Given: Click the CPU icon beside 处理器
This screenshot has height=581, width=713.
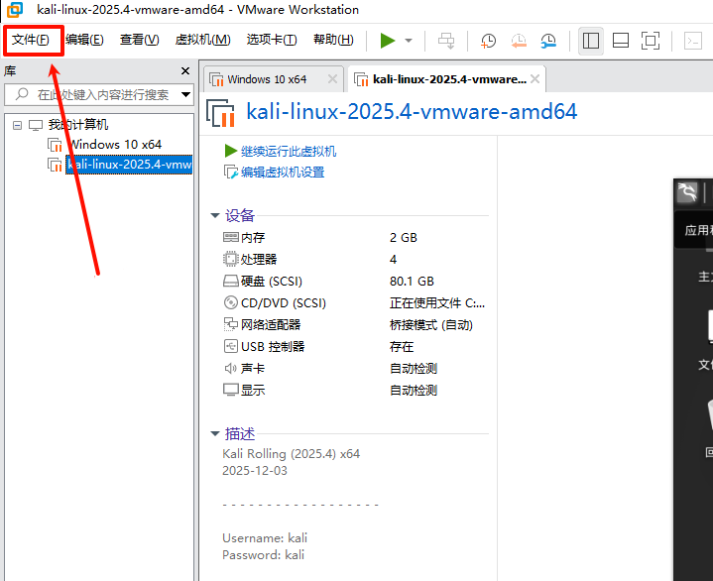Looking at the screenshot, I should (x=230, y=259).
